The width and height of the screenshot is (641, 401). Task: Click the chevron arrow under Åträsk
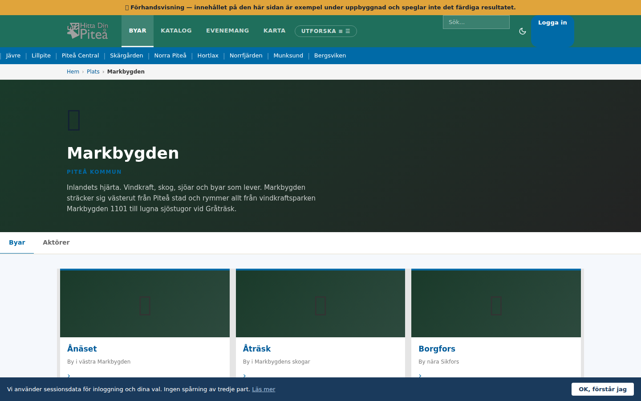click(244, 376)
